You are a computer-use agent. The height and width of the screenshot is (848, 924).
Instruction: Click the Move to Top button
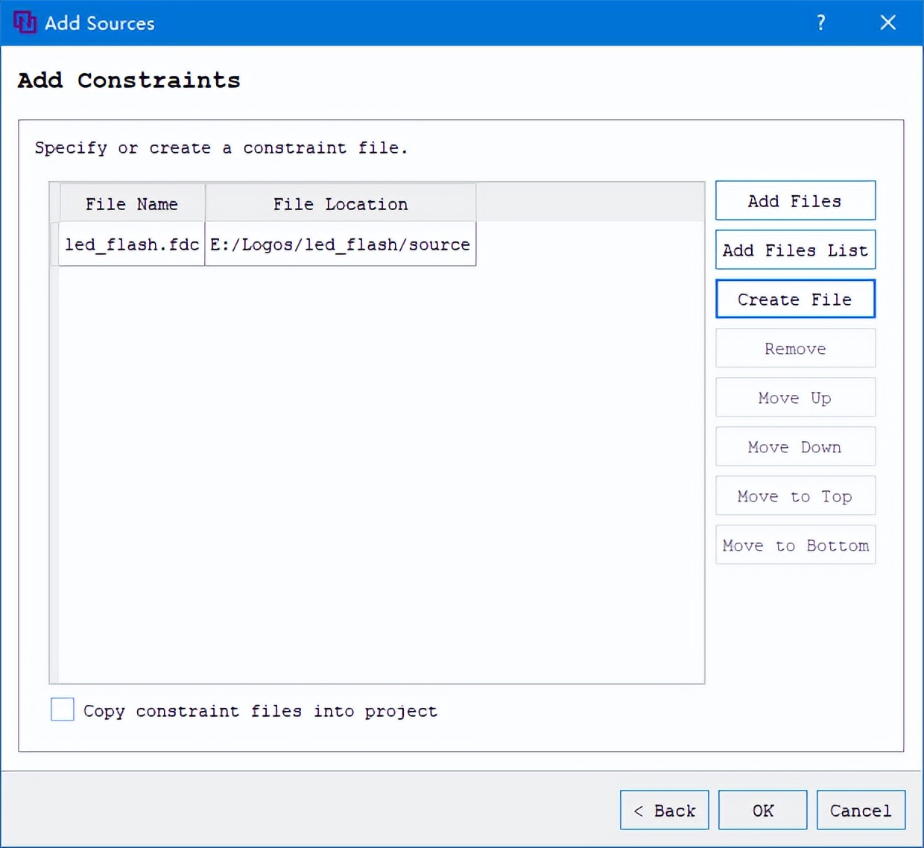coord(795,496)
